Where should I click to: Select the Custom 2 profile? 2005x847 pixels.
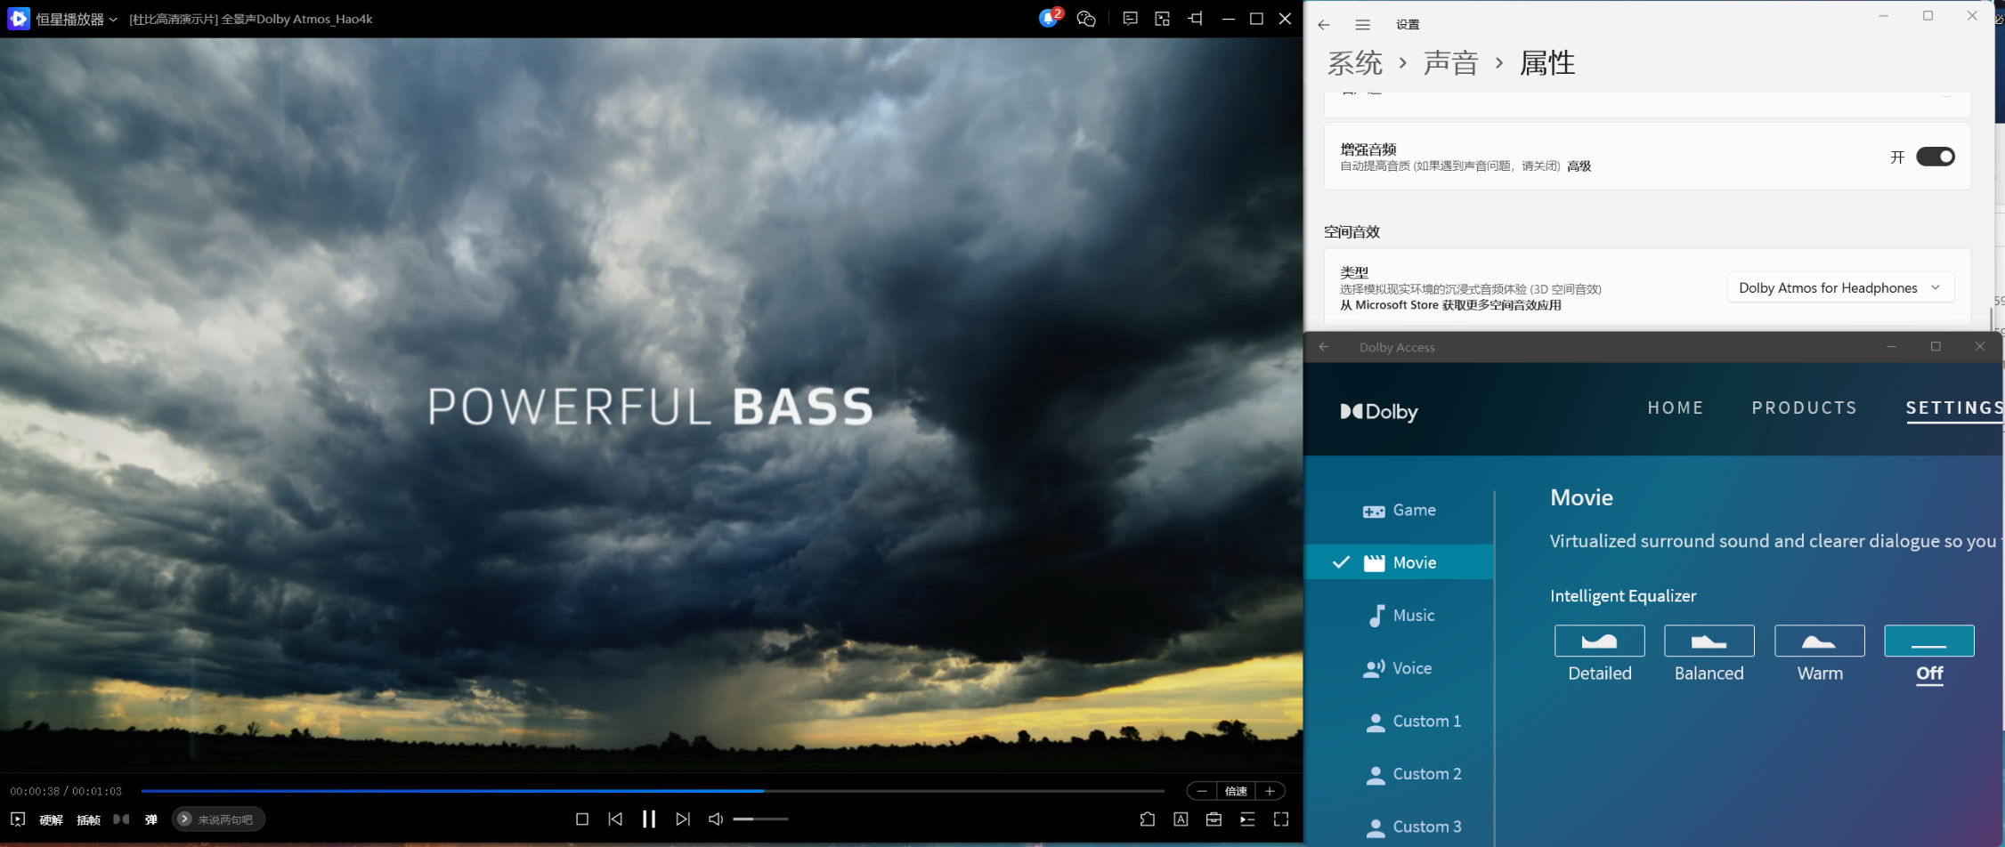tap(1400, 774)
